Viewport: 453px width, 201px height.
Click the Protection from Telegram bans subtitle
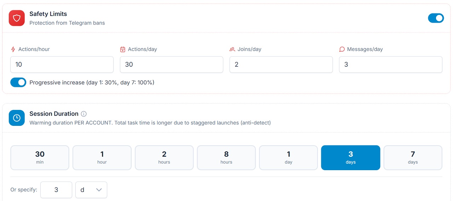[67, 23]
